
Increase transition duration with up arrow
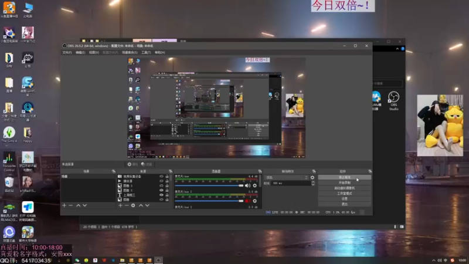coord(313,182)
